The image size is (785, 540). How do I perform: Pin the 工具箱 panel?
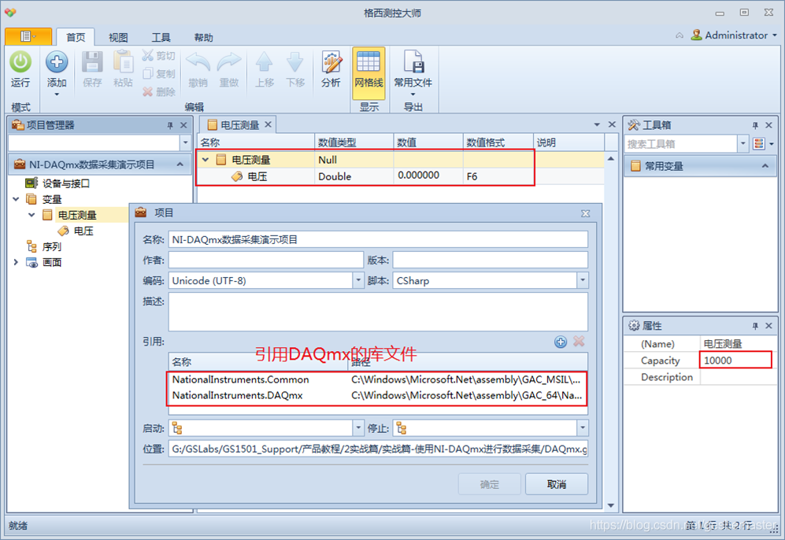(x=755, y=125)
